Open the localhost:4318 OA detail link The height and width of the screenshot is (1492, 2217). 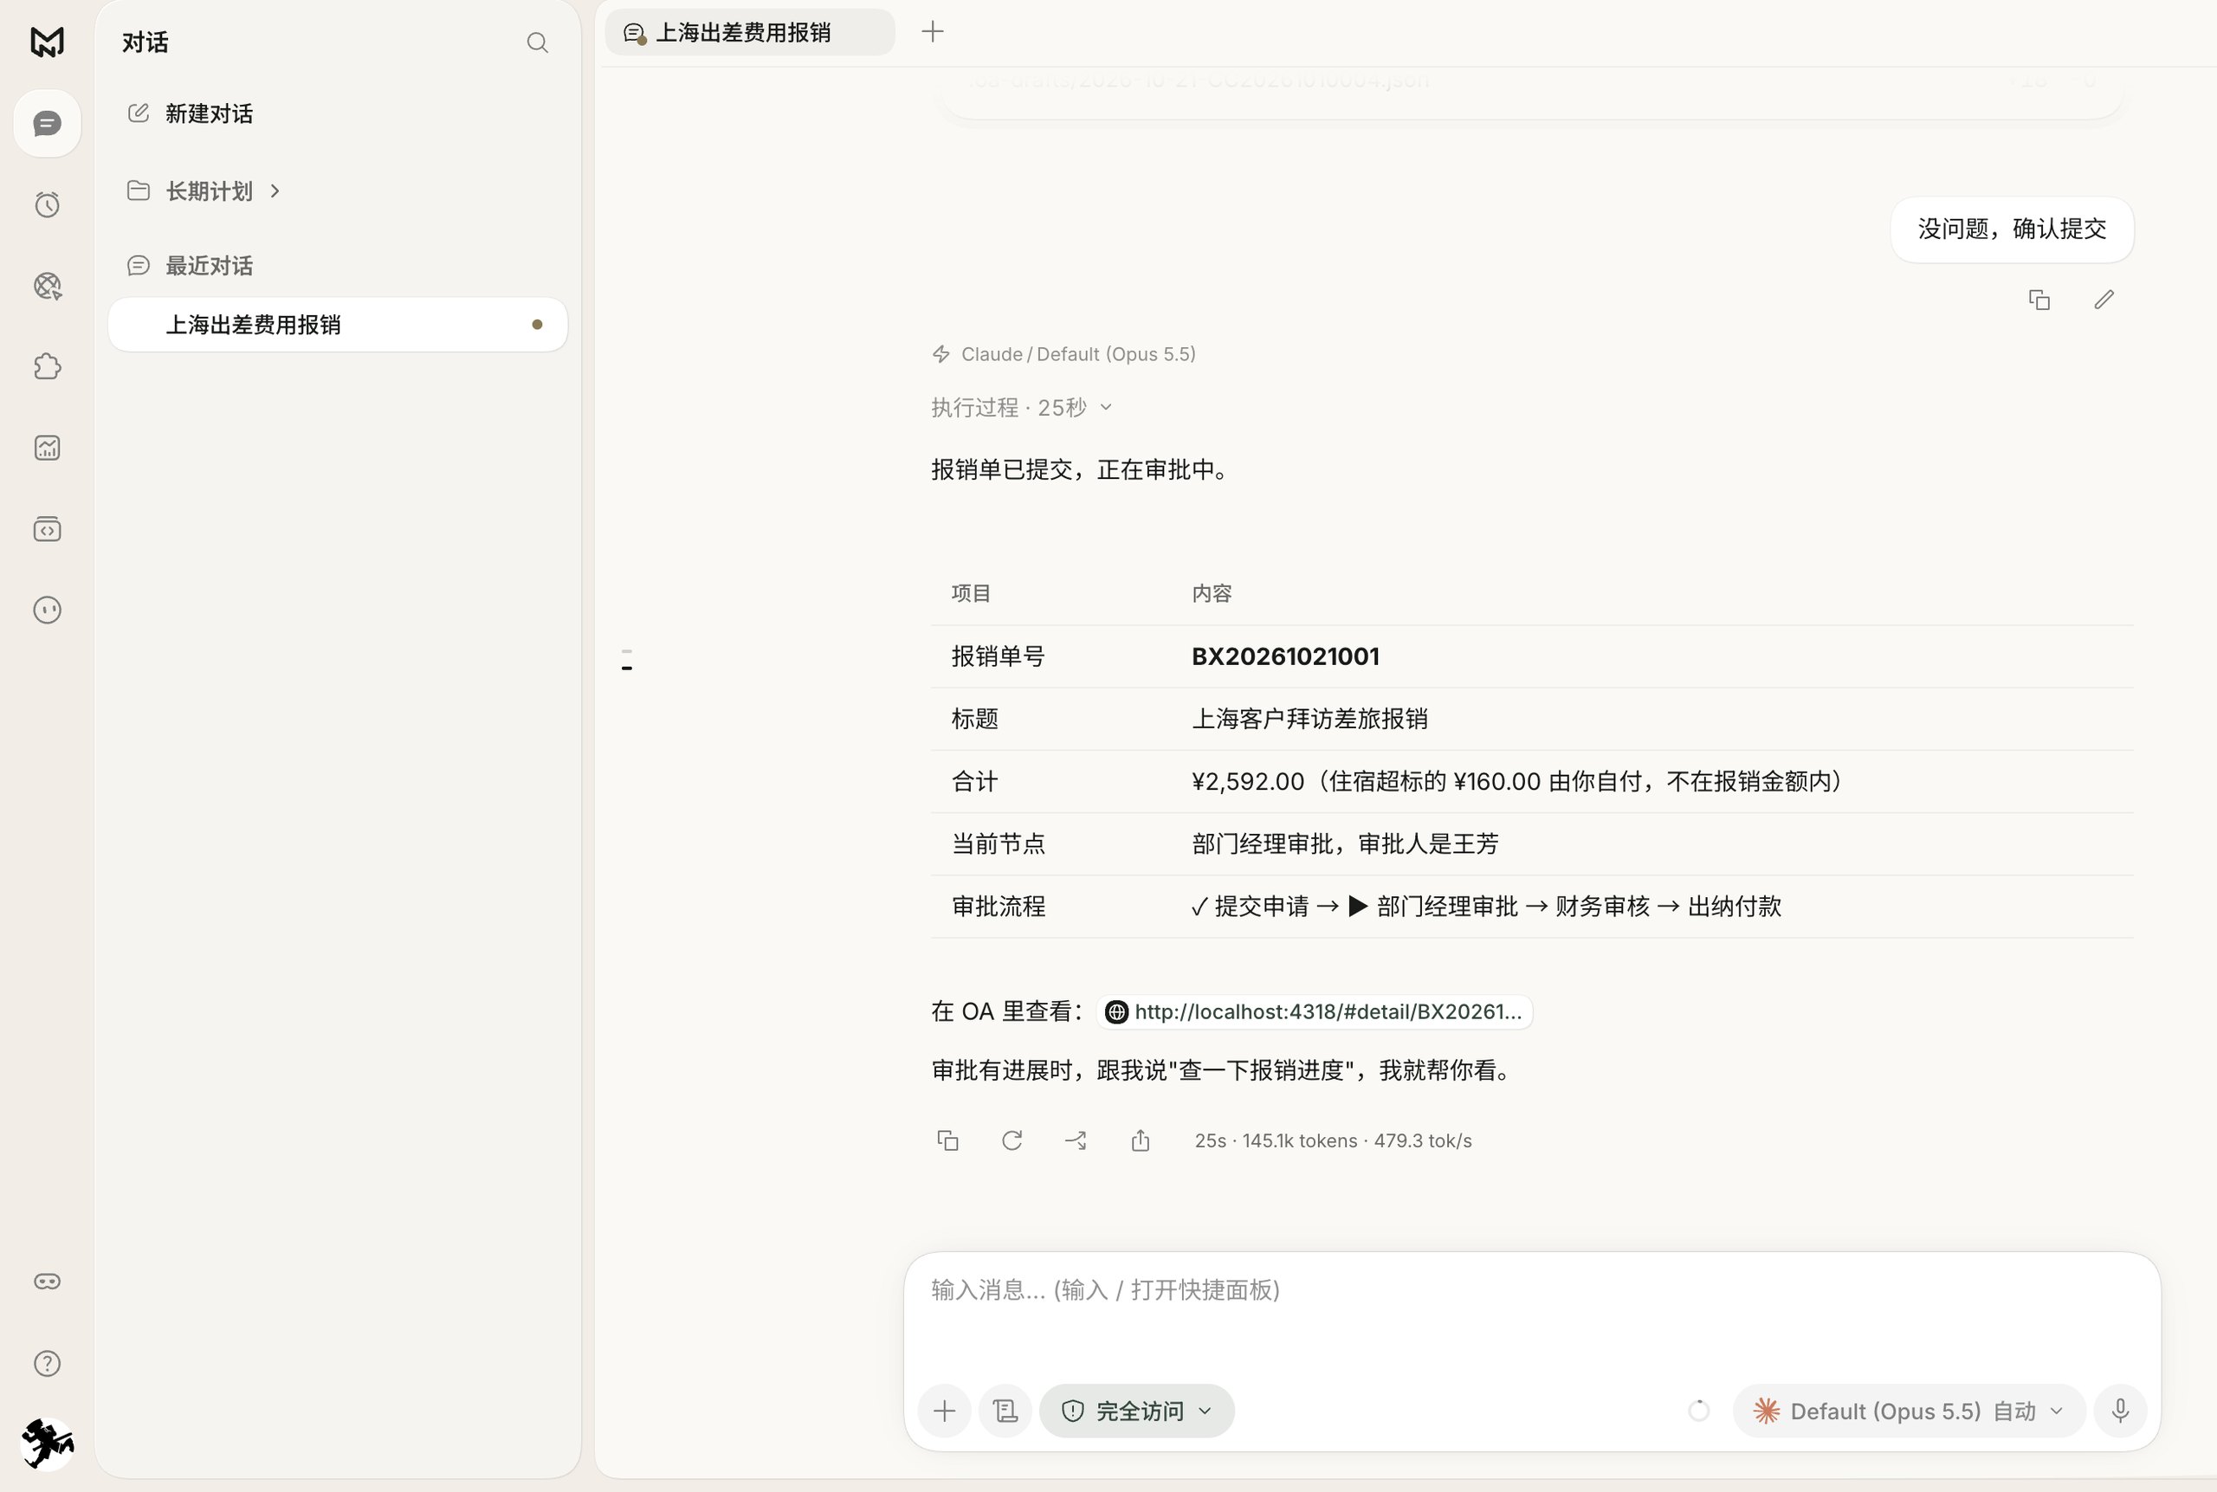click(x=1315, y=1011)
